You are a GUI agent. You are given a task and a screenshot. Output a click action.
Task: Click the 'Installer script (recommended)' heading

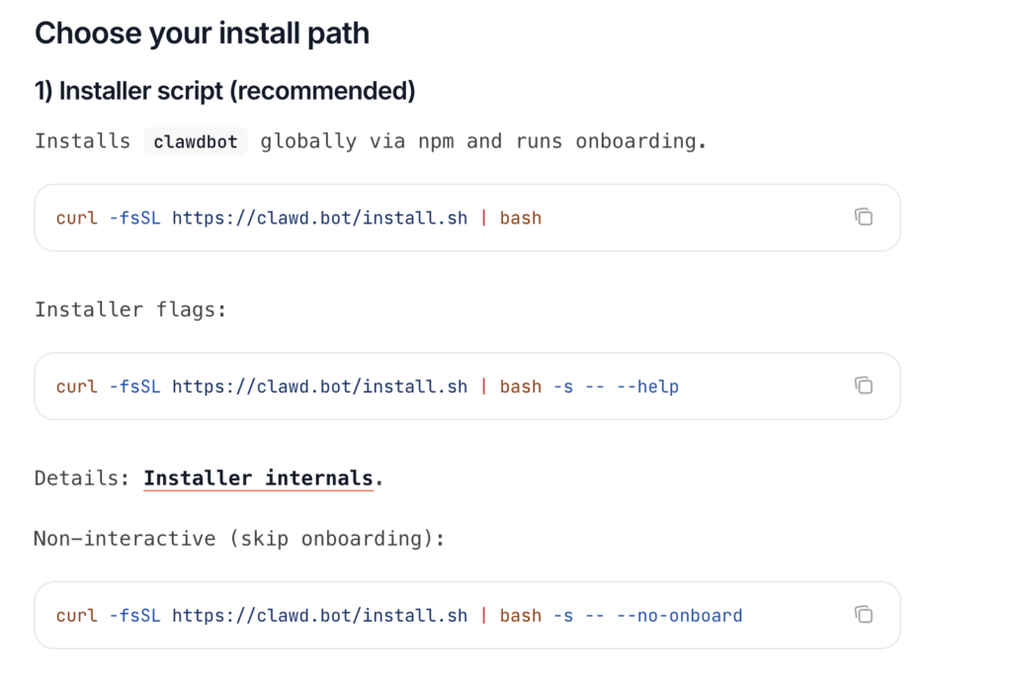click(224, 91)
